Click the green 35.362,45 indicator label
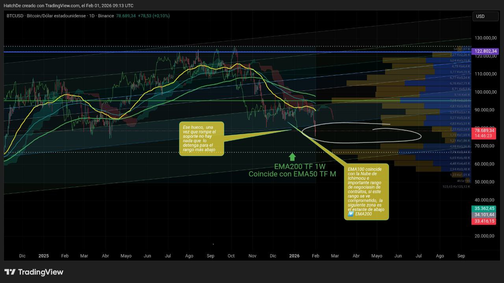504x283 pixels. point(484,208)
